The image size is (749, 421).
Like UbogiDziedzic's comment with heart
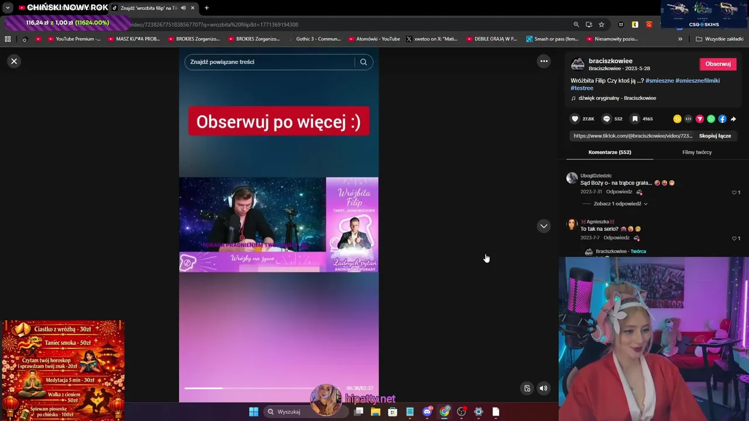click(734, 192)
